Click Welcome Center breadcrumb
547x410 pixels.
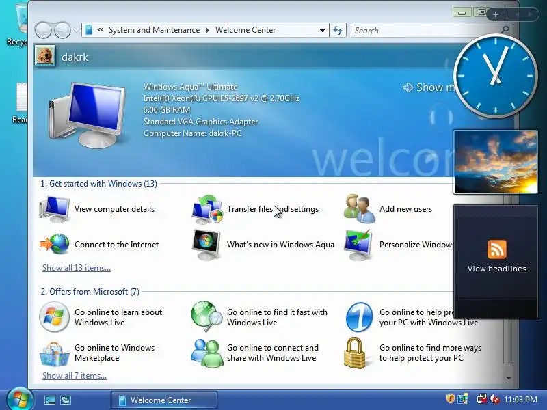pyautogui.click(x=245, y=30)
